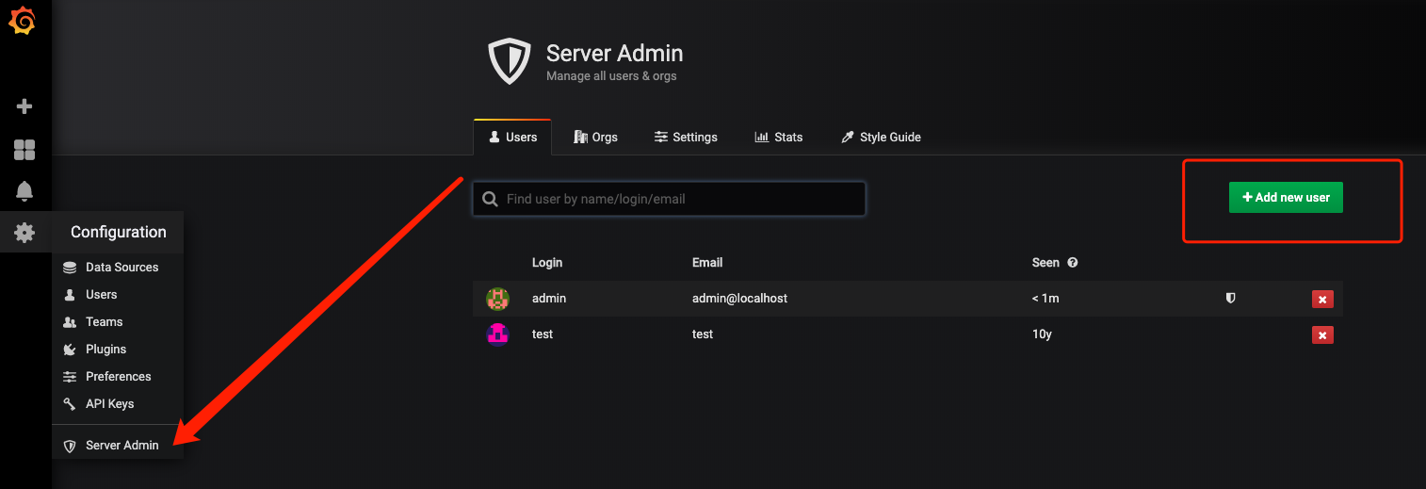Open Server Admin in Configuration menu

[118, 446]
